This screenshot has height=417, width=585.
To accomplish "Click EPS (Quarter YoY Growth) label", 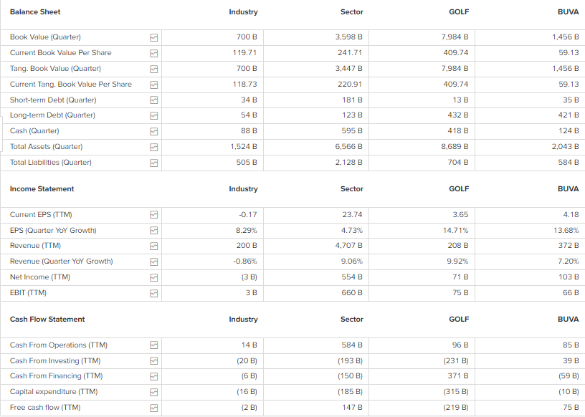I will point(53,231).
